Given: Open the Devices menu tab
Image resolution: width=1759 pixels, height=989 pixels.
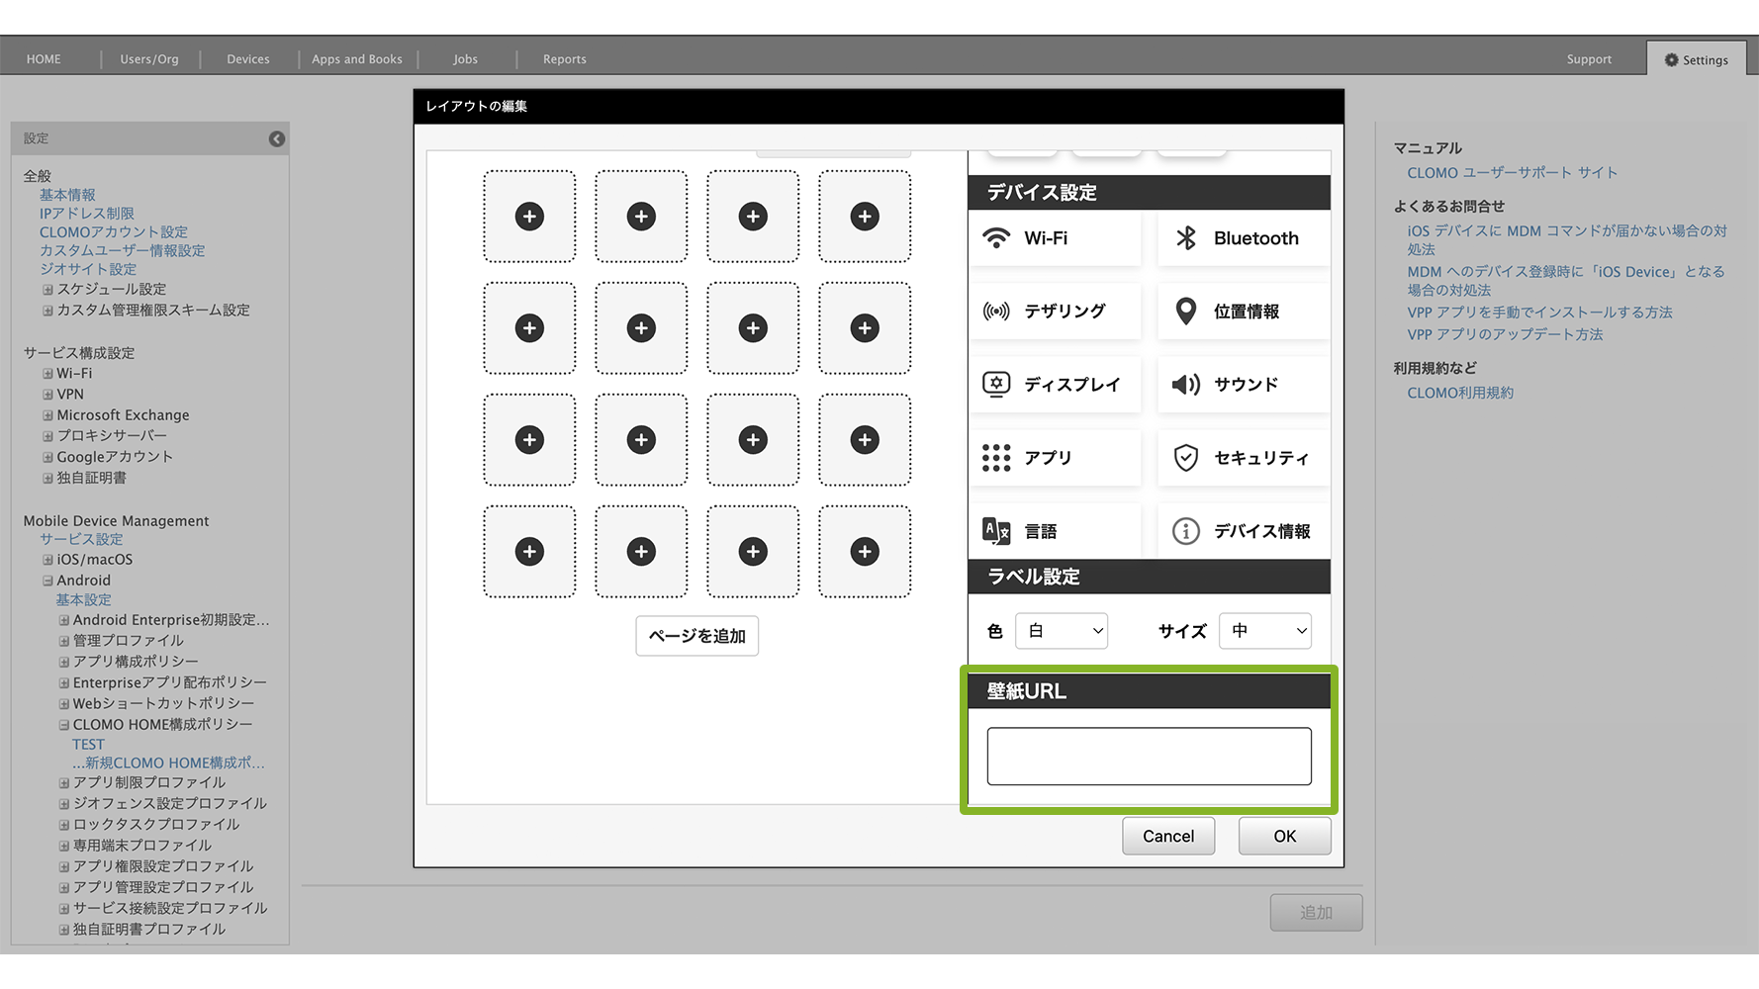Looking at the screenshot, I should point(247,59).
